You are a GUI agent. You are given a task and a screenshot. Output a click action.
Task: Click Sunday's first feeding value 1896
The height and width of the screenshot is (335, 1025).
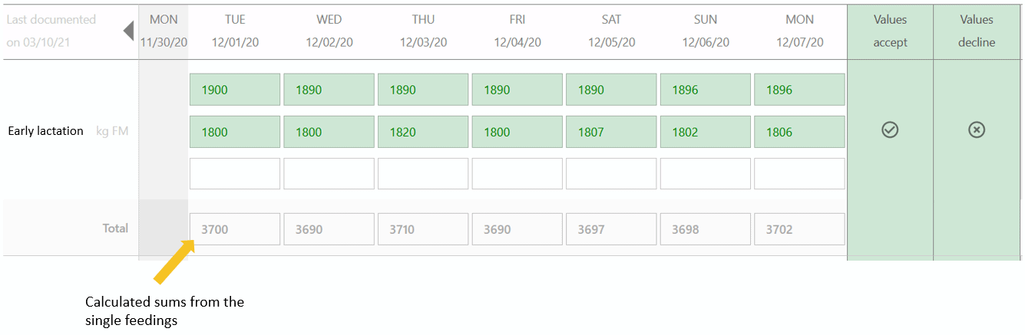705,90
